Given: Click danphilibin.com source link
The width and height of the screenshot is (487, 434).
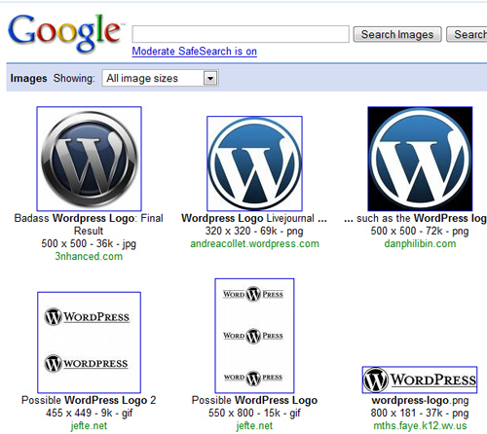Looking at the screenshot, I should [x=420, y=244].
